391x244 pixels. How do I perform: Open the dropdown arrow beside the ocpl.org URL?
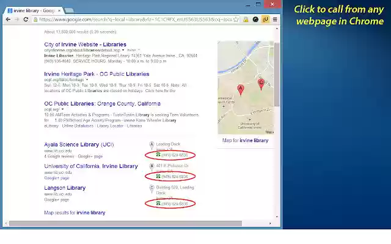click(62, 109)
